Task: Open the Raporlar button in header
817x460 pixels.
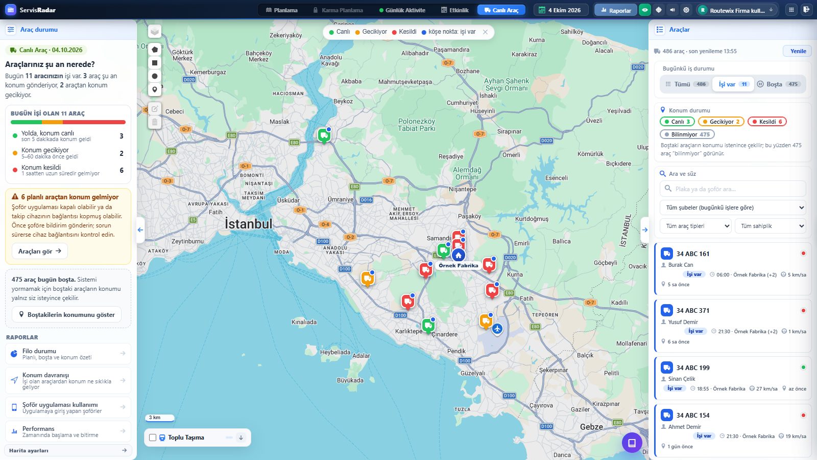Action: pyautogui.click(x=616, y=10)
